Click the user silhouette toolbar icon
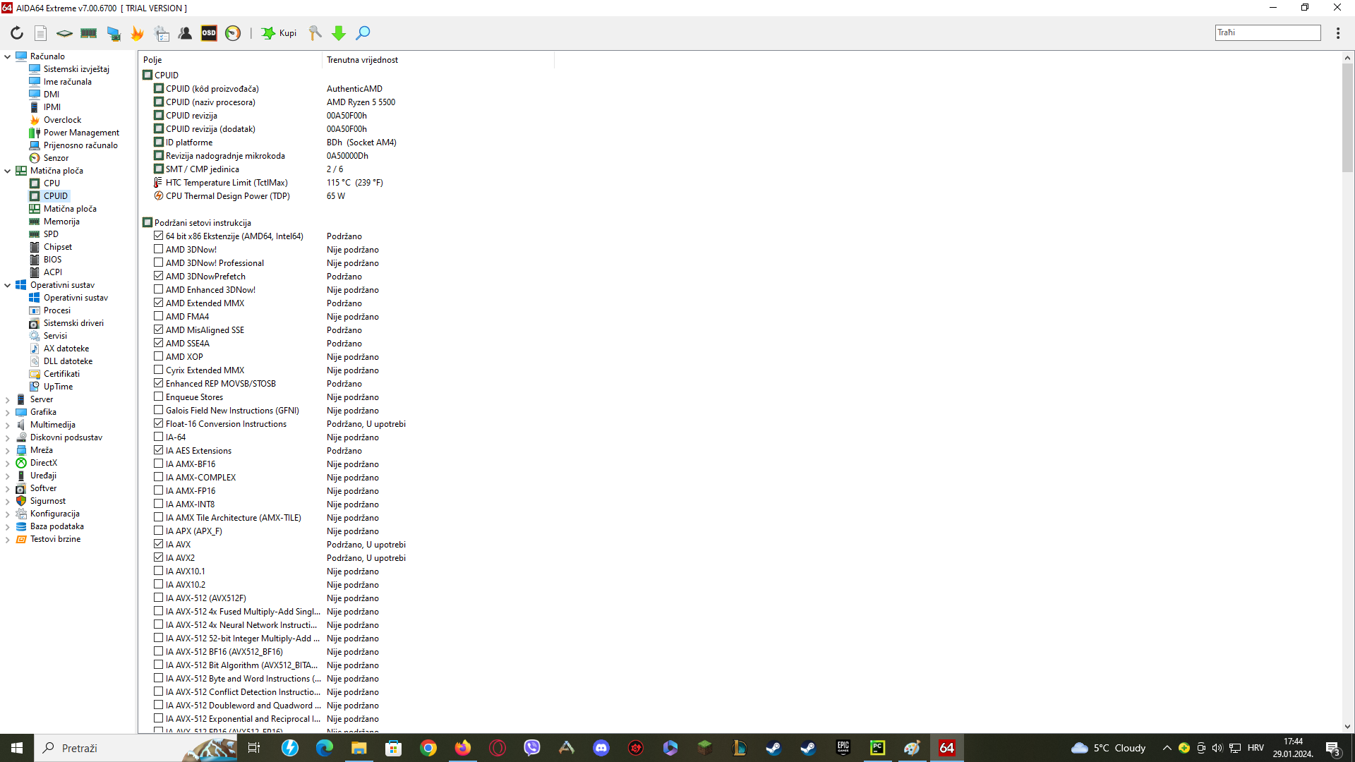 coord(185,33)
